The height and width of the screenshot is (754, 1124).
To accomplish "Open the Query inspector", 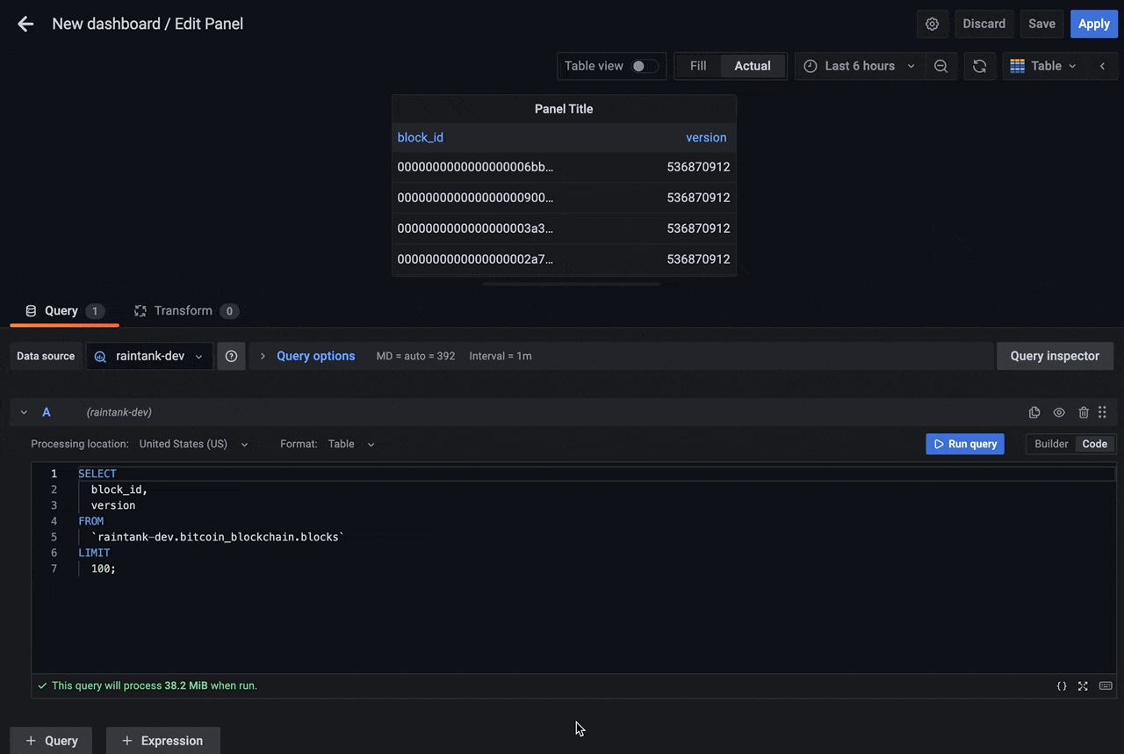I will point(1055,356).
